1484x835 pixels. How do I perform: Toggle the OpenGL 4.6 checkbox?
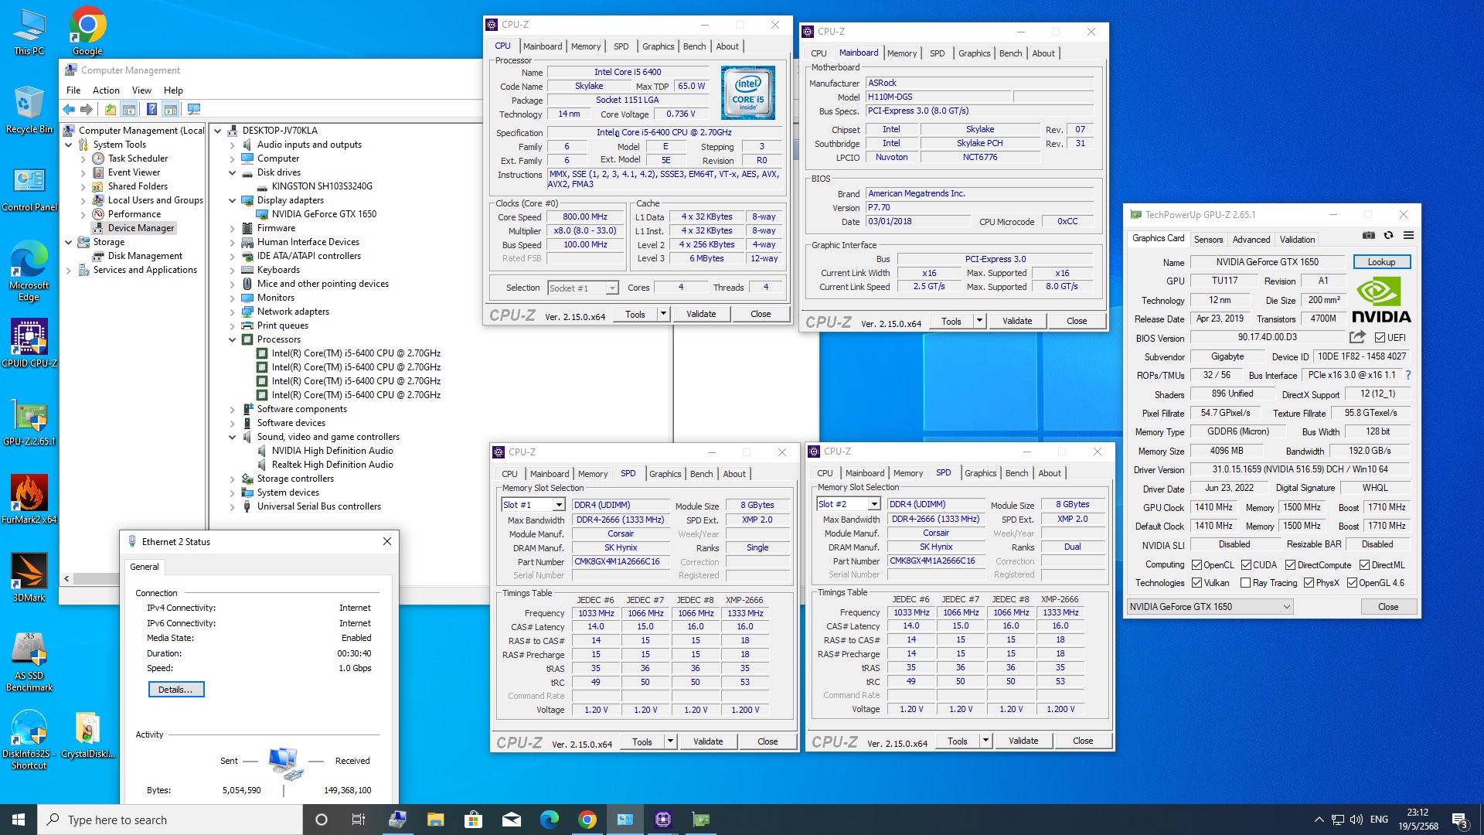click(x=1352, y=583)
